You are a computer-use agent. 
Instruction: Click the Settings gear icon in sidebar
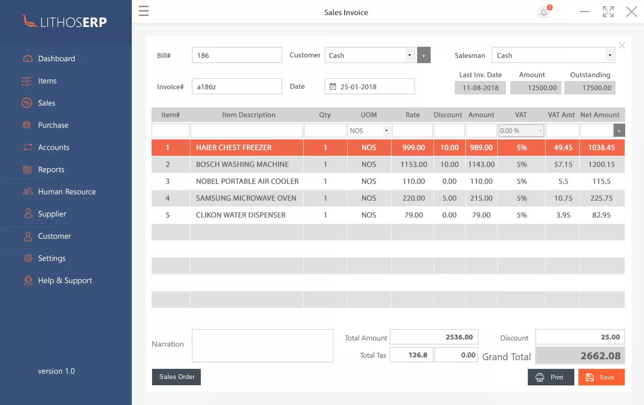tap(28, 258)
